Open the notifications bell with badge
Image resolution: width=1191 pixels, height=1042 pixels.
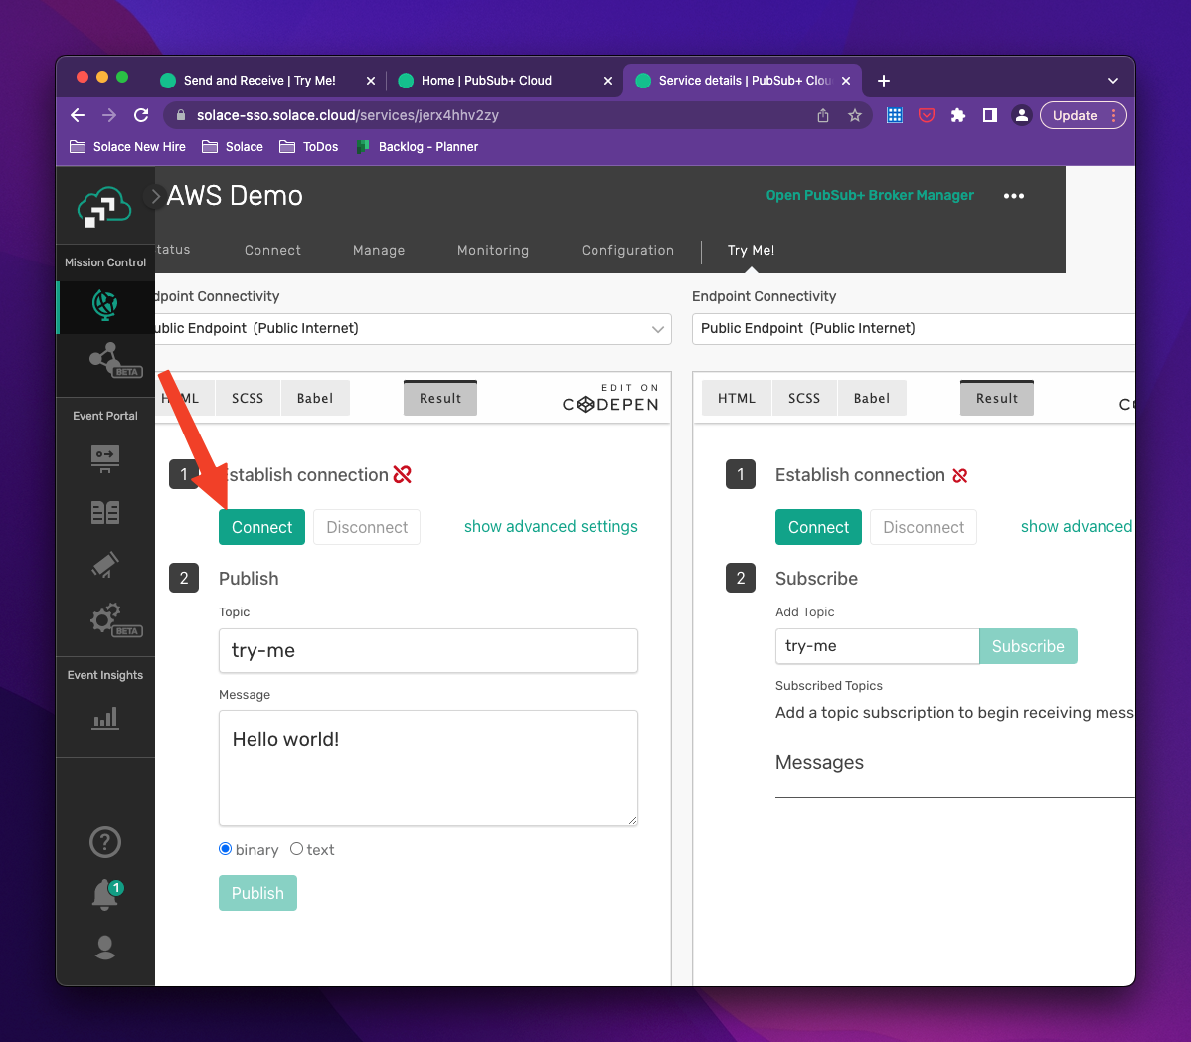click(x=105, y=894)
